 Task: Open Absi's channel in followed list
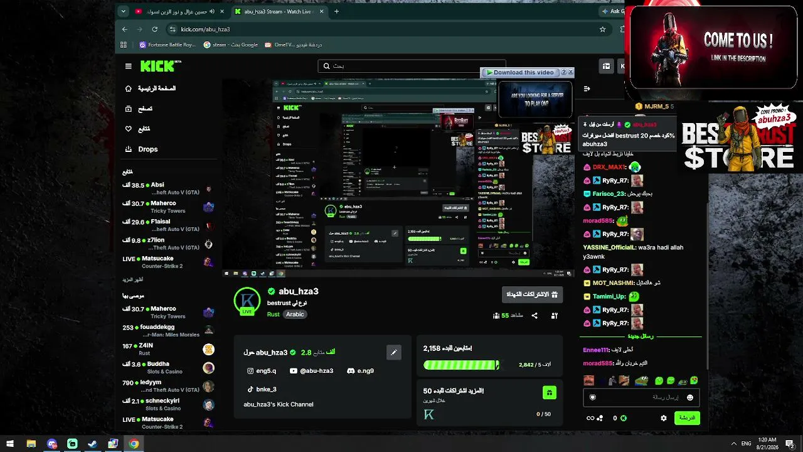(x=168, y=188)
